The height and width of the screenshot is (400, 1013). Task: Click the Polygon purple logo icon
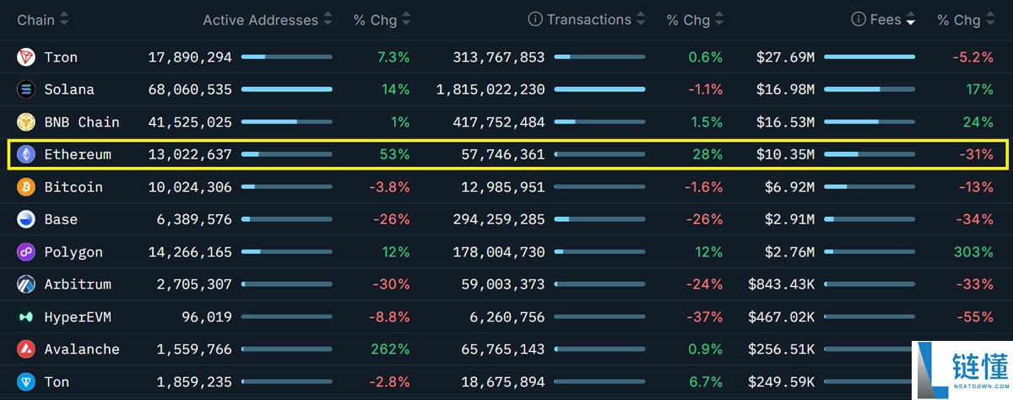(x=26, y=252)
